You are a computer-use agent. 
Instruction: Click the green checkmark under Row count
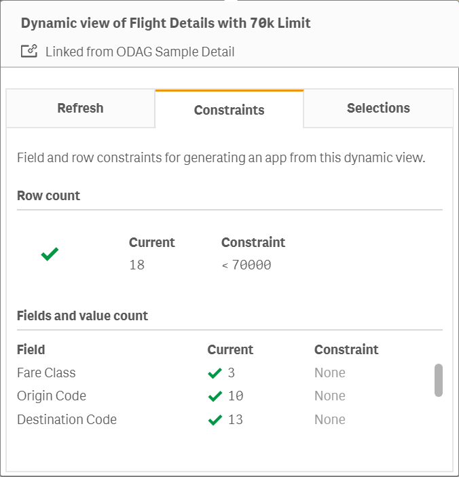click(x=50, y=254)
